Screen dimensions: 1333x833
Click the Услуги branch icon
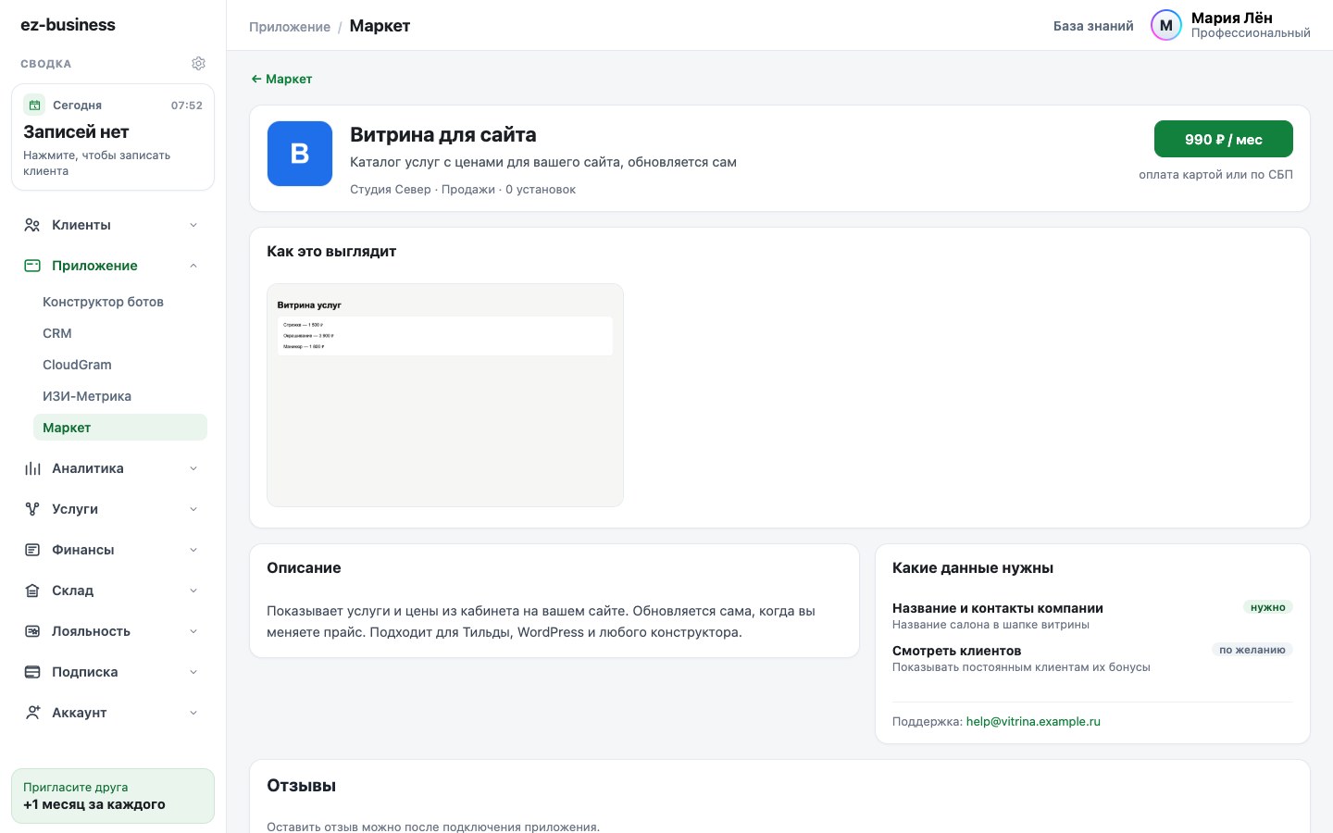tap(32, 509)
